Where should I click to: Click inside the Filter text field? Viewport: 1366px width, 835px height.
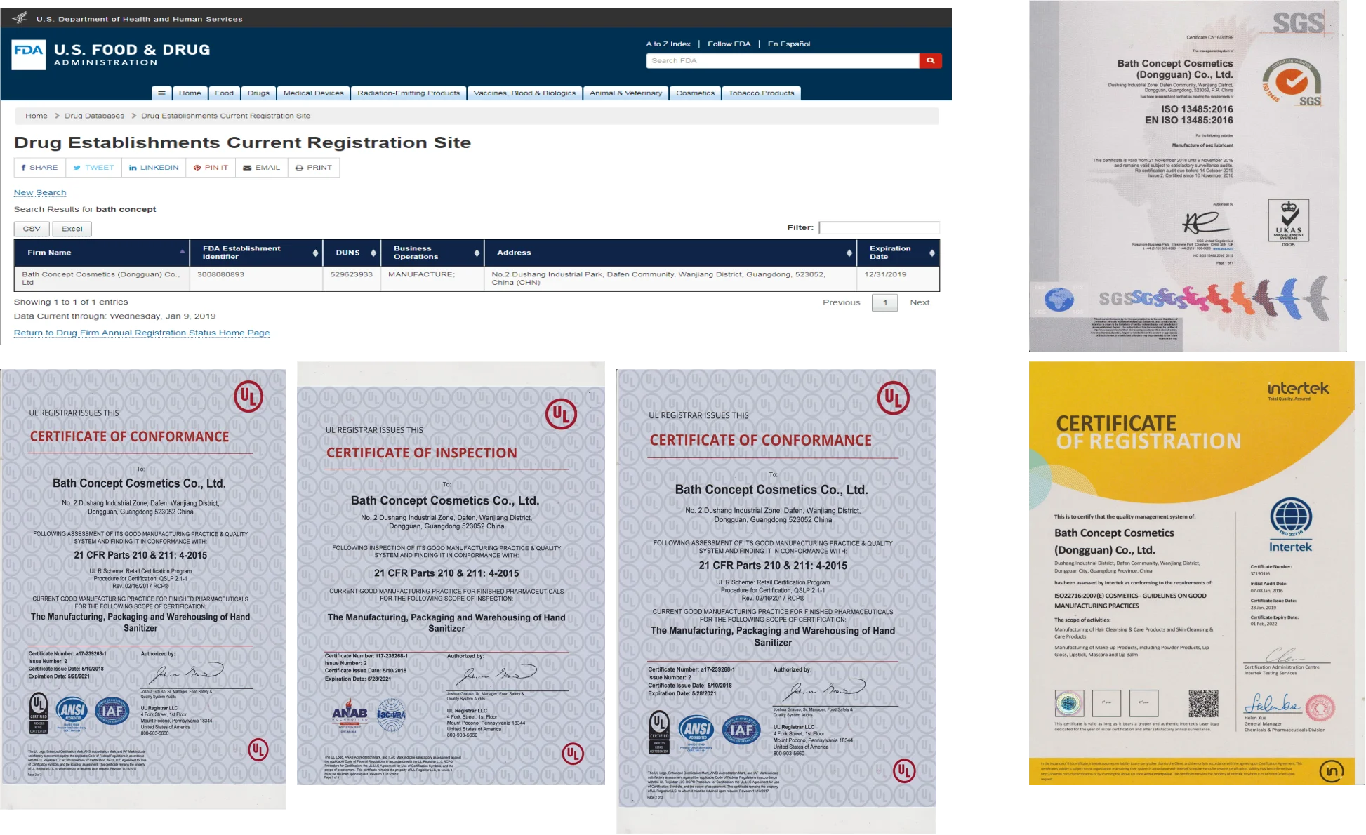879,227
